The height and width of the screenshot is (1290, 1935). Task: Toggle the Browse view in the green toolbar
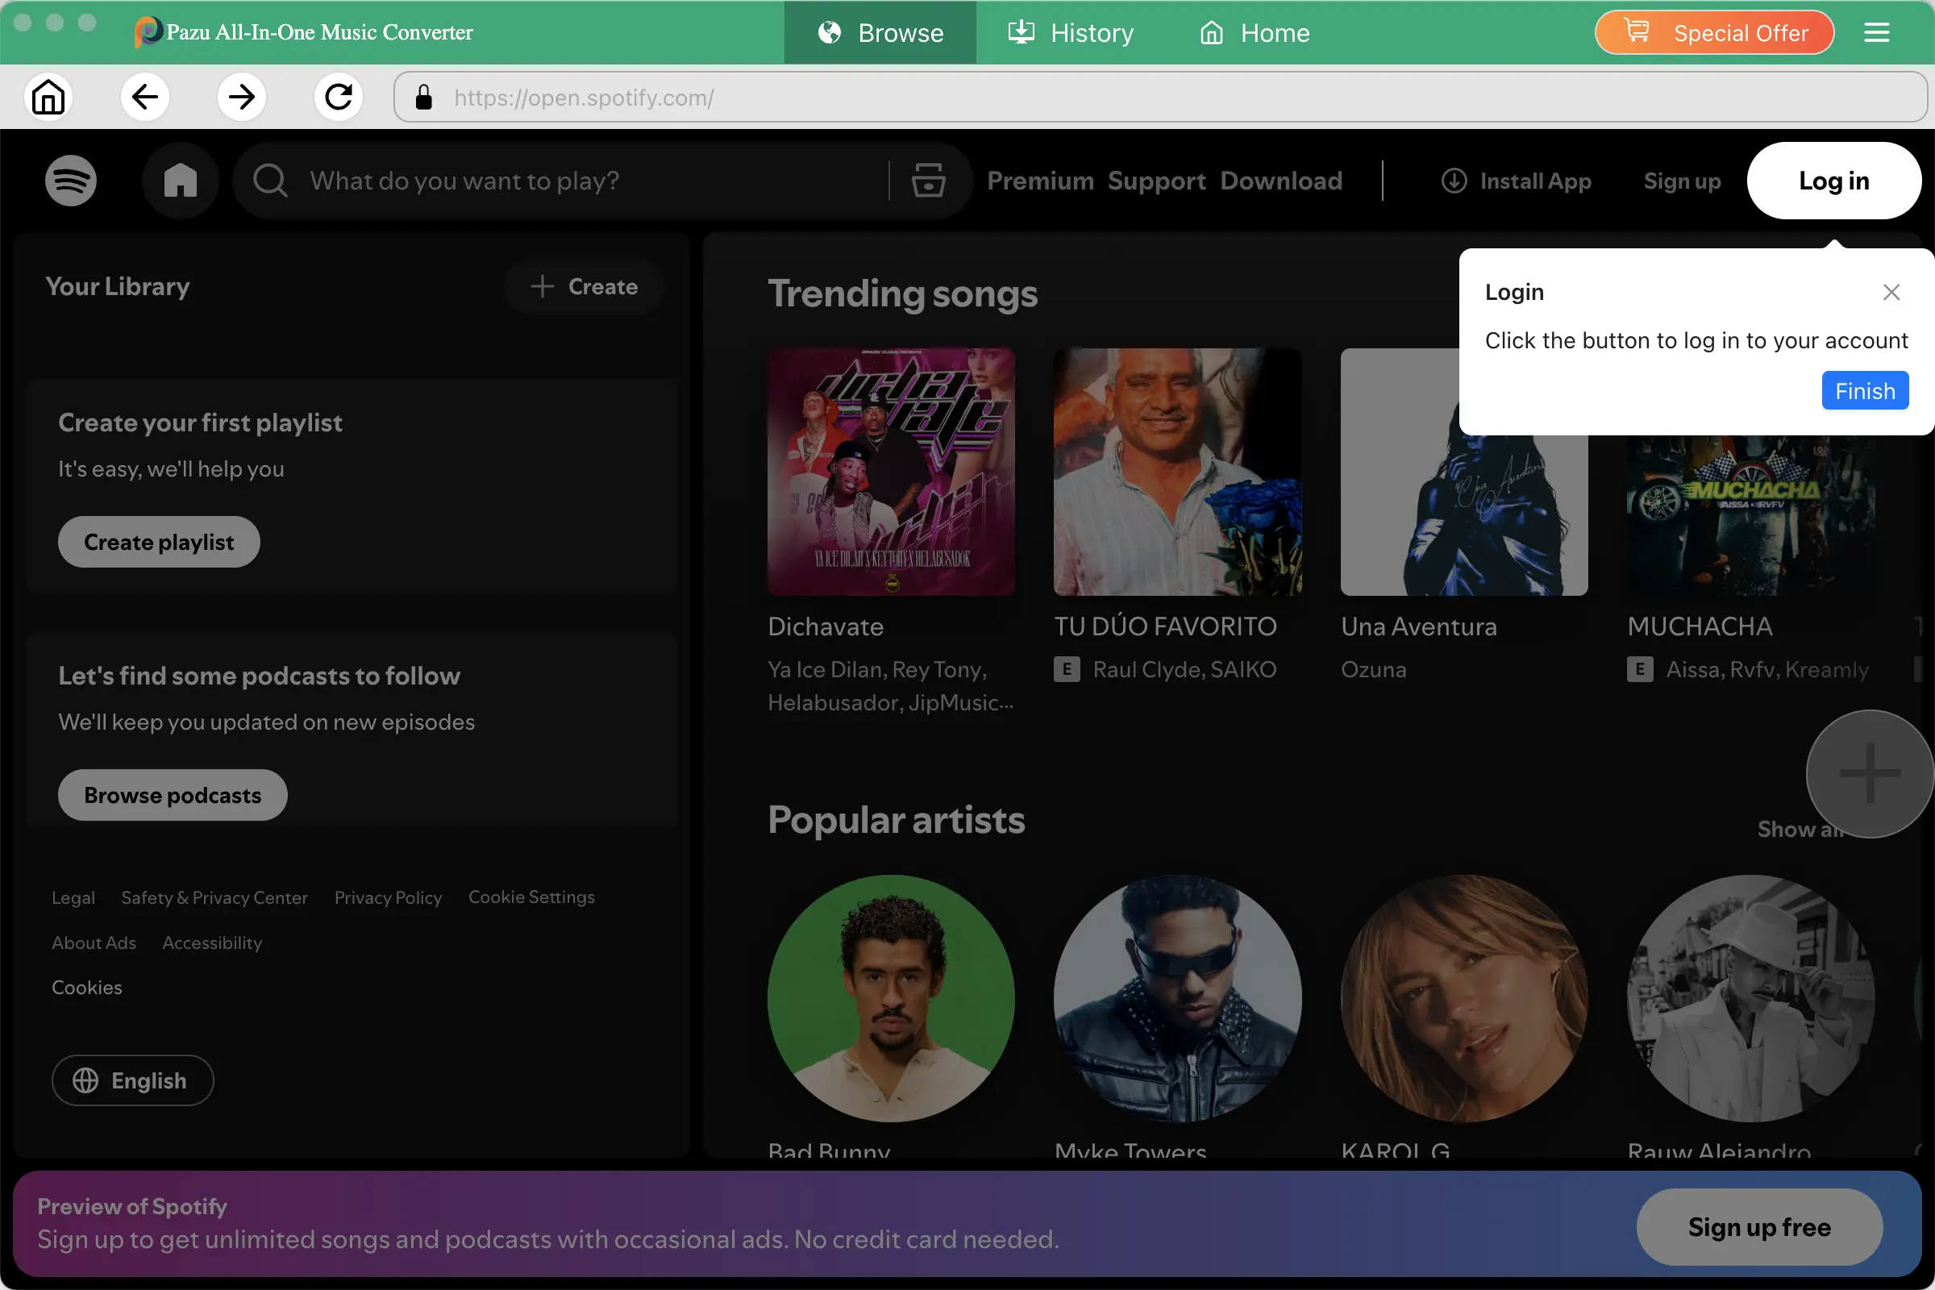(x=879, y=33)
